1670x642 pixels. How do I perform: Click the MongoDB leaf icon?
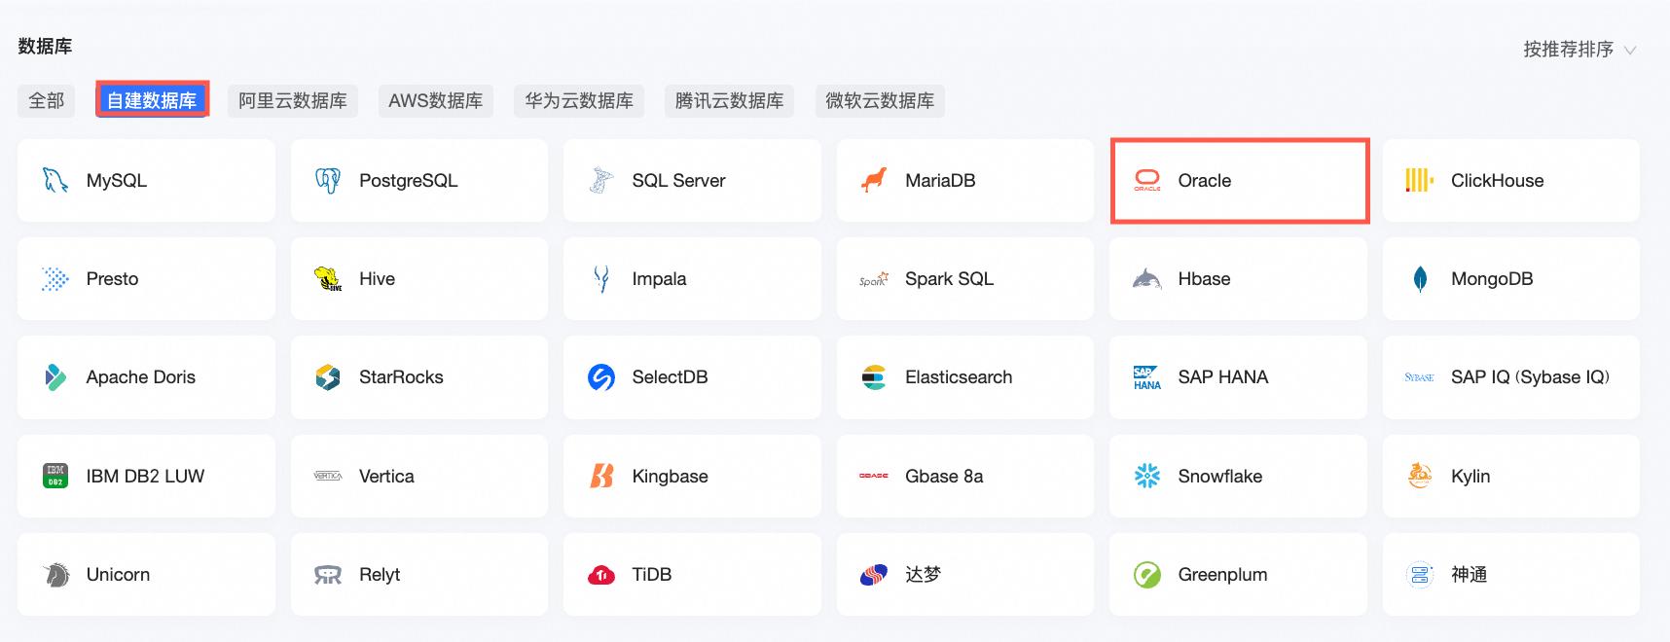tap(1420, 279)
